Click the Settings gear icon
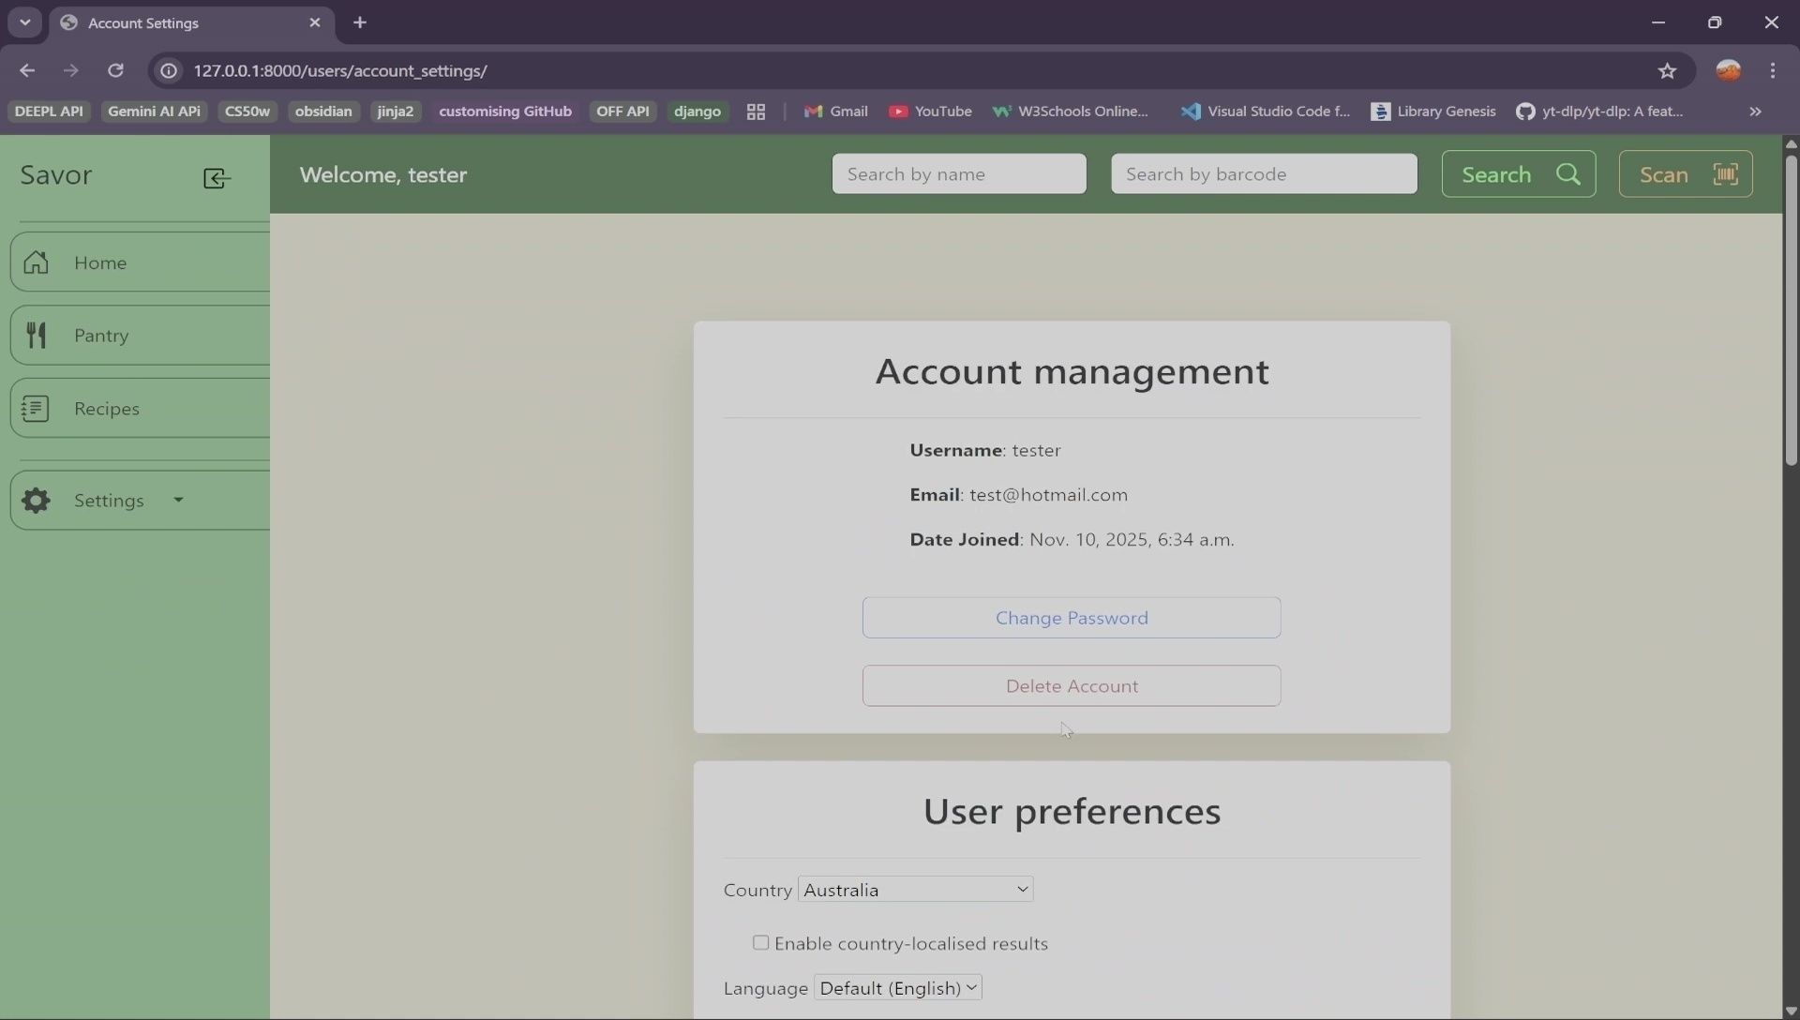 pos(36,501)
